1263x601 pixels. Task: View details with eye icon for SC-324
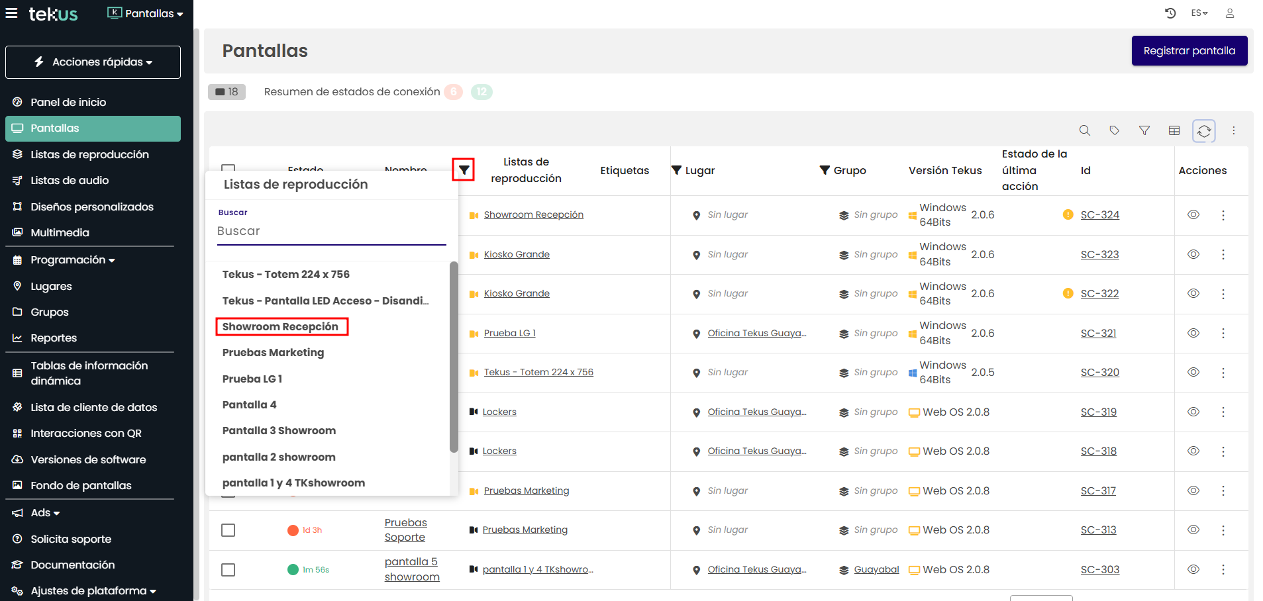(x=1193, y=214)
